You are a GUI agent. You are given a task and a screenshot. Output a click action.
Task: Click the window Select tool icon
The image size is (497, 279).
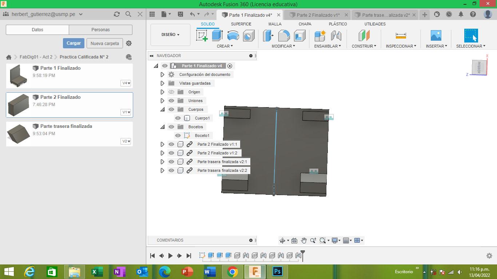[x=471, y=36]
